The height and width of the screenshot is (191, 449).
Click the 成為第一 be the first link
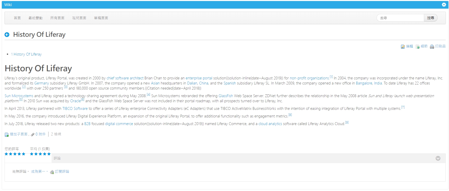pyautogui.click(x=38, y=171)
